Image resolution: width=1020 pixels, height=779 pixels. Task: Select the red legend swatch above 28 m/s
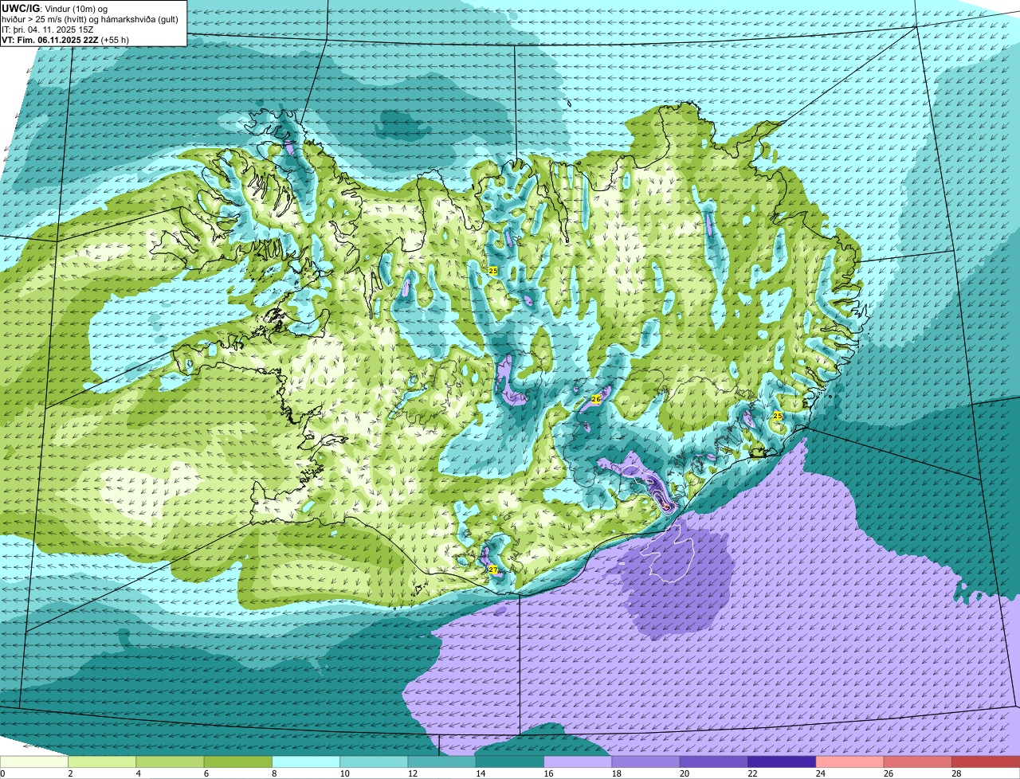pos(986,761)
